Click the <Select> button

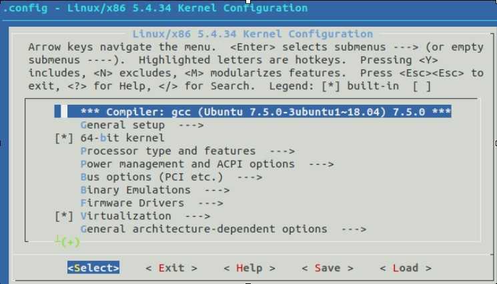point(93,268)
